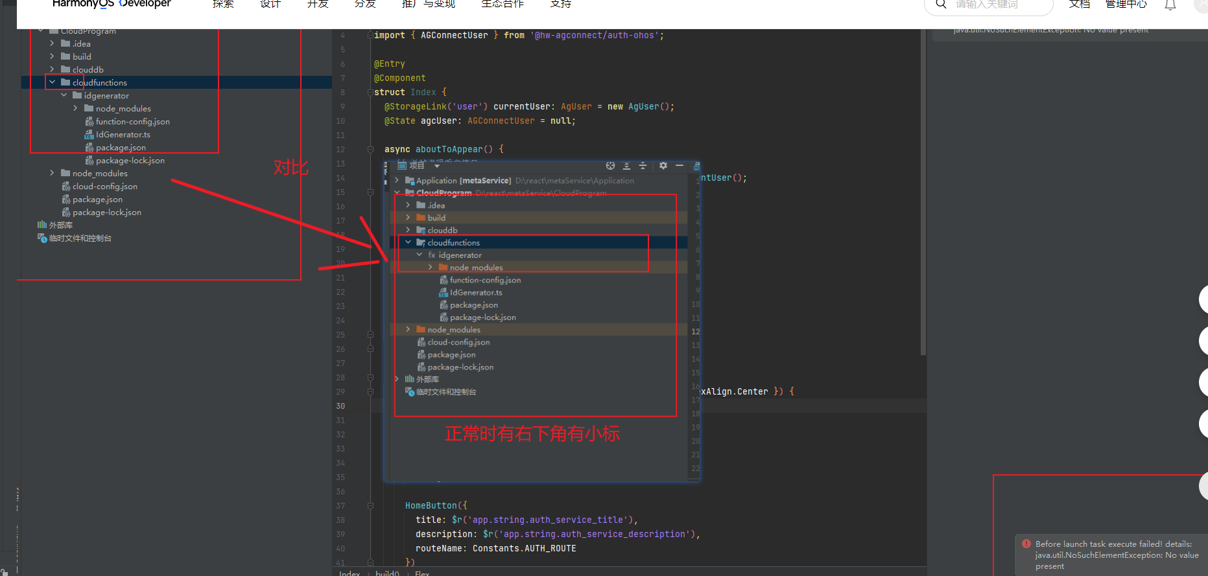Open the 开发 menu in site header
Screen dimensions: 1208x576
click(318, 4)
